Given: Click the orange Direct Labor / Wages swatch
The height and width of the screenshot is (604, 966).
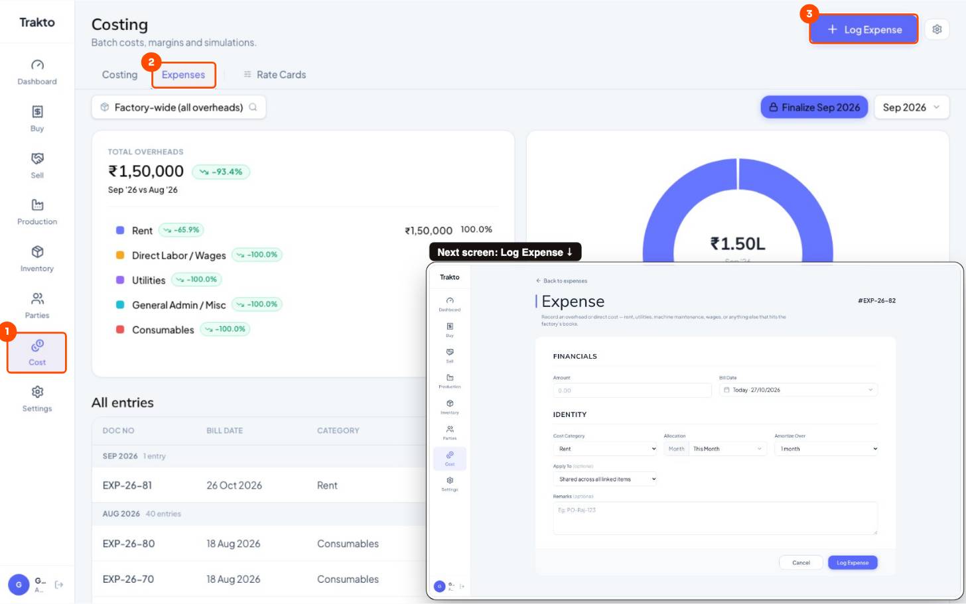Looking at the screenshot, I should [120, 255].
